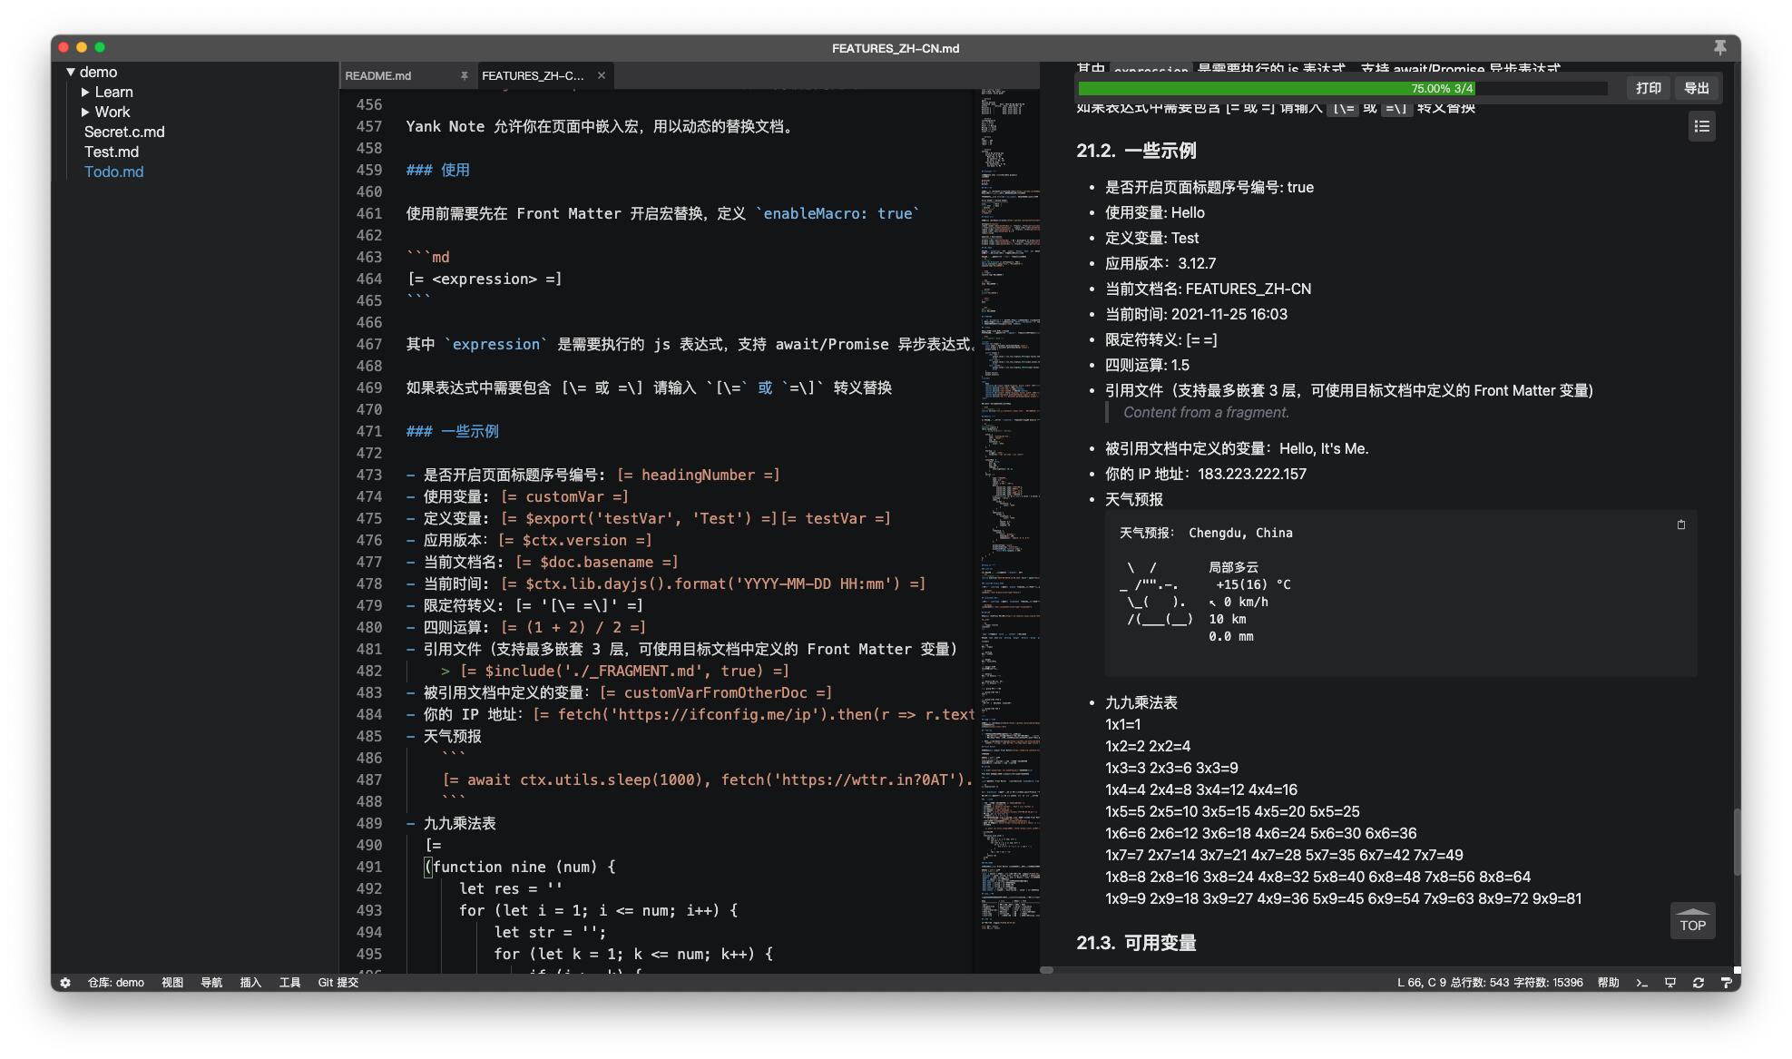Click the 21.3. 可用变量 preview heading

pyautogui.click(x=1136, y=943)
